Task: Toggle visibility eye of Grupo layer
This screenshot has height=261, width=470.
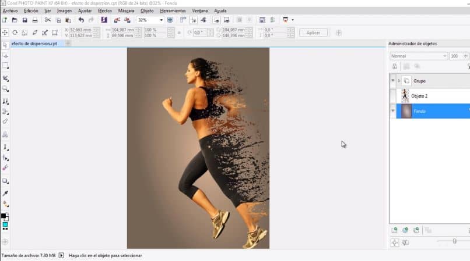Action: (x=392, y=81)
